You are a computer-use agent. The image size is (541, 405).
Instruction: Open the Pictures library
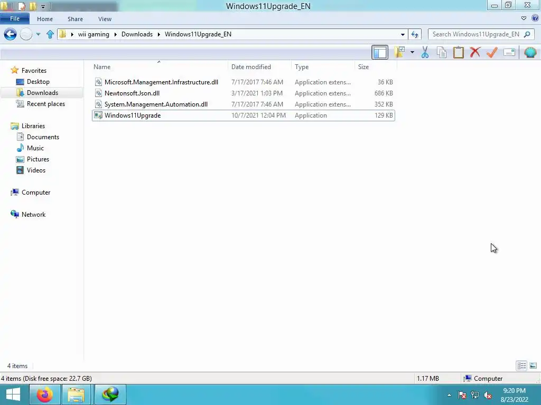(38, 159)
